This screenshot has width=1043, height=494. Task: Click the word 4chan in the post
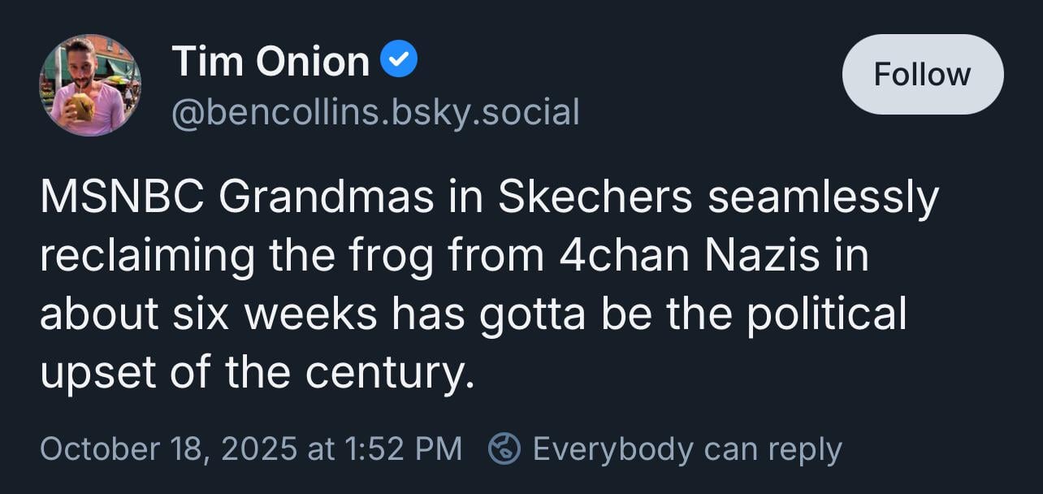click(x=625, y=257)
